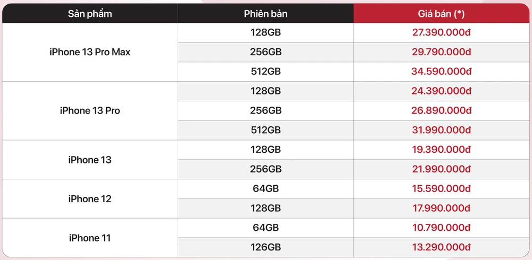
Task: Click the Sản phẩm column header
Action: point(90,14)
